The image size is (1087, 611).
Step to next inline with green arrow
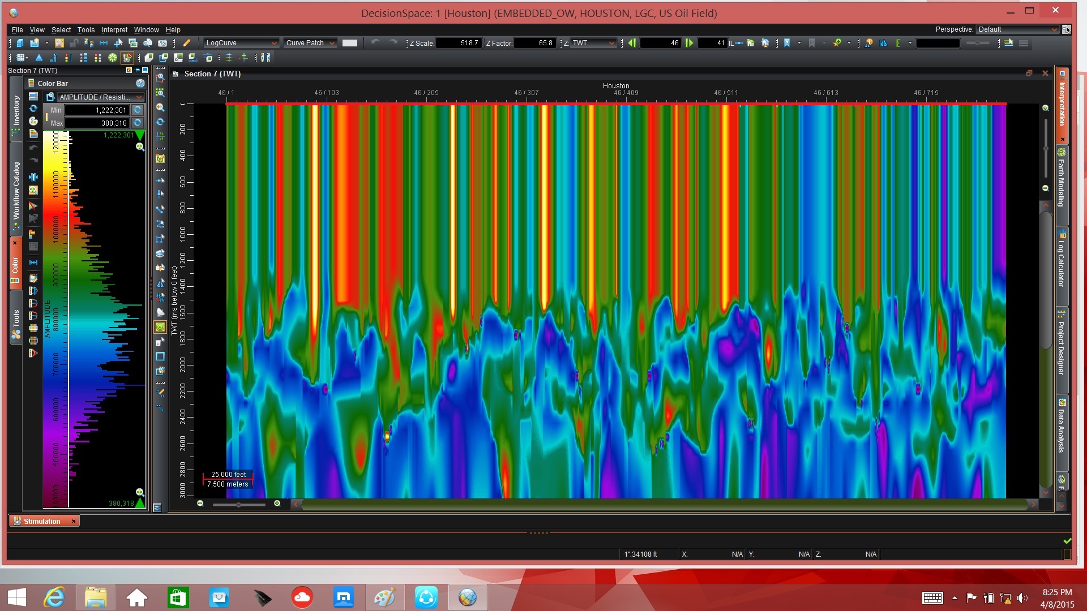[689, 43]
